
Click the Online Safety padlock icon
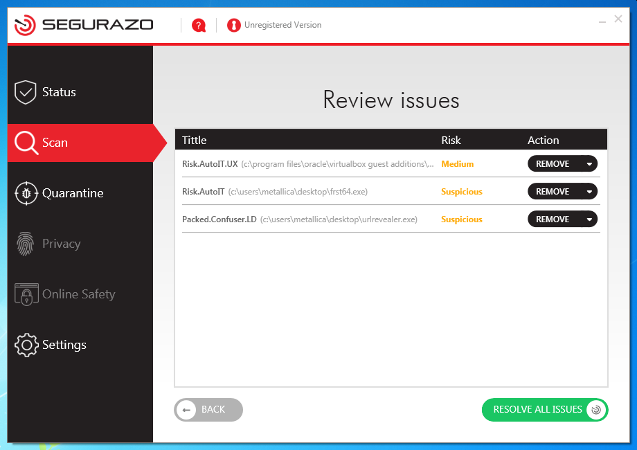[x=26, y=294]
